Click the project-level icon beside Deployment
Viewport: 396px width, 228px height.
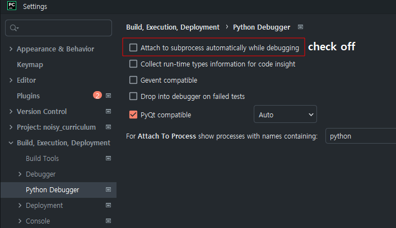[x=109, y=206]
